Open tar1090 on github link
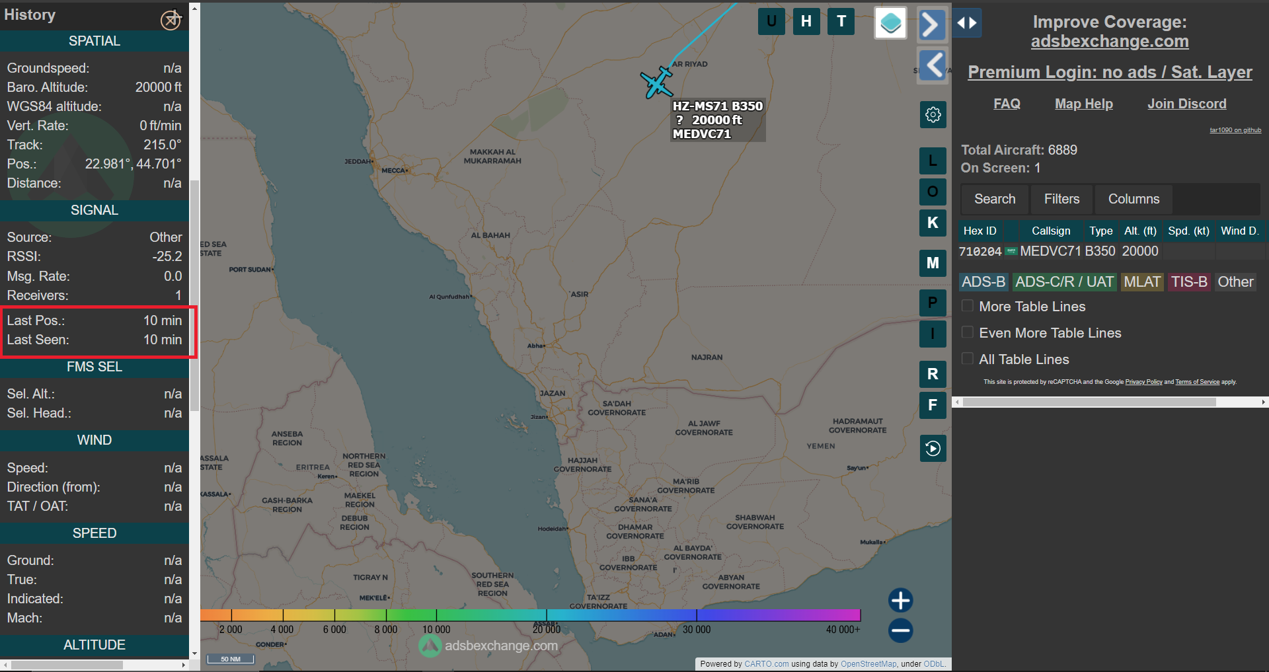The width and height of the screenshot is (1269, 672). 1235,130
